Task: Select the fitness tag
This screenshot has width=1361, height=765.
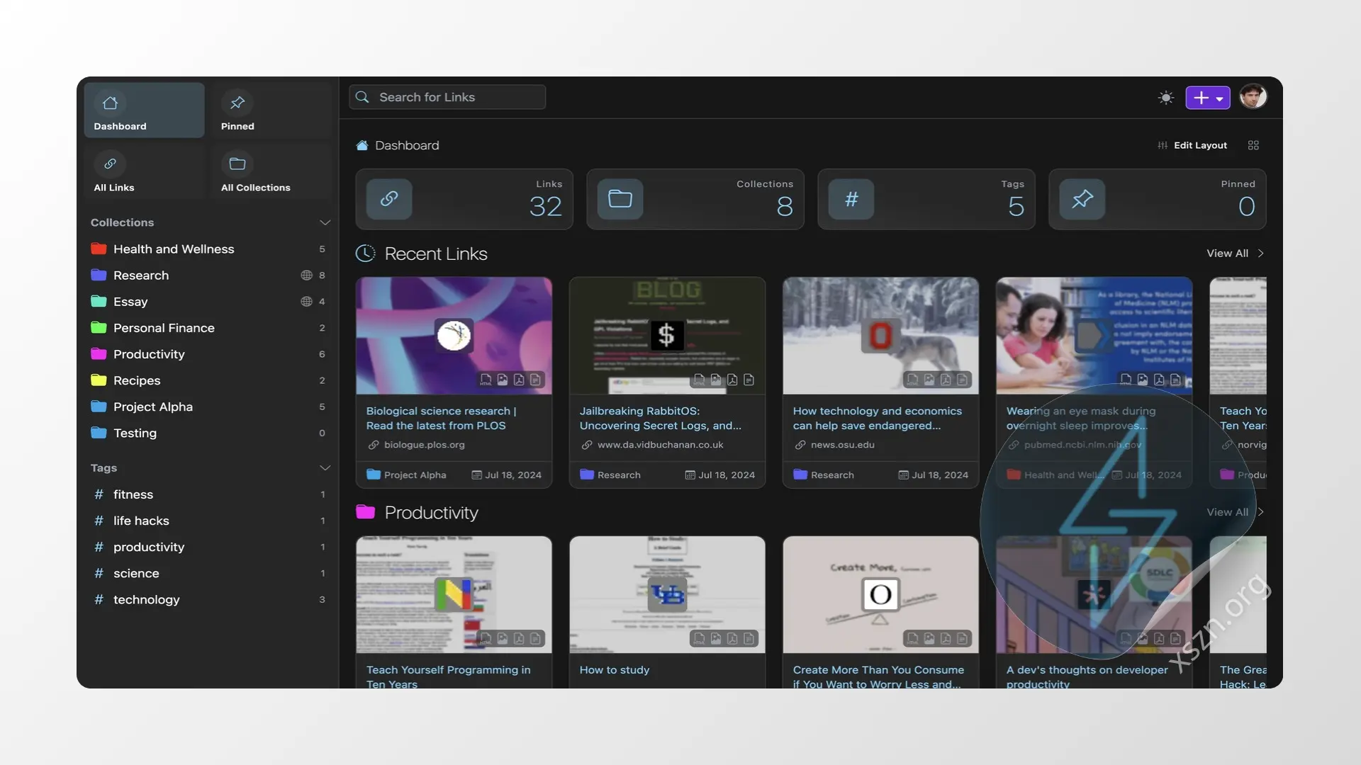Action: [x=208, y=494]
